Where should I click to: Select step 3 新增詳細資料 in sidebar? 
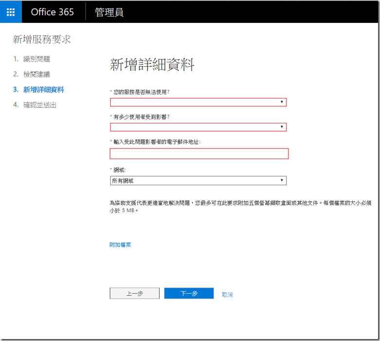43,90
